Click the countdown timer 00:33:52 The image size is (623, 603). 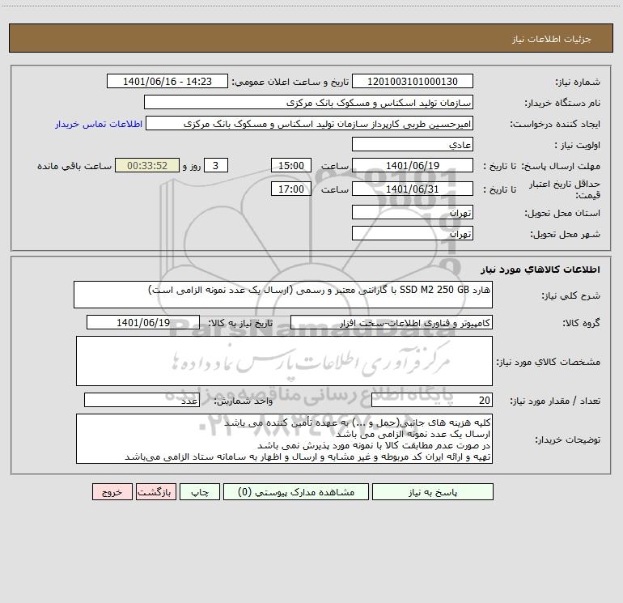pos(147,165)
